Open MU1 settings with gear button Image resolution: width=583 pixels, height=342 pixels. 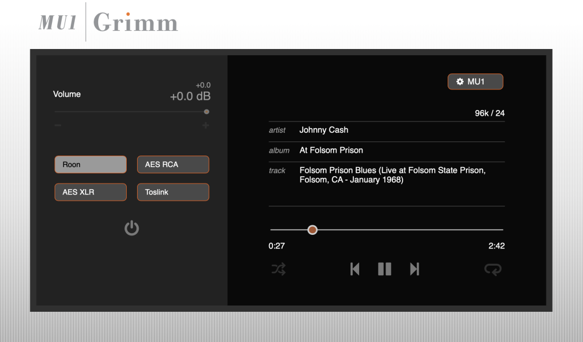475,82
